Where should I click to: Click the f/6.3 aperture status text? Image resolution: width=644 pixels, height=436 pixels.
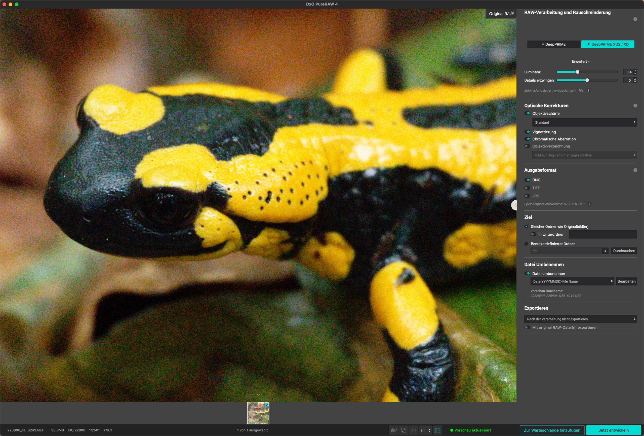pos(108,430)
